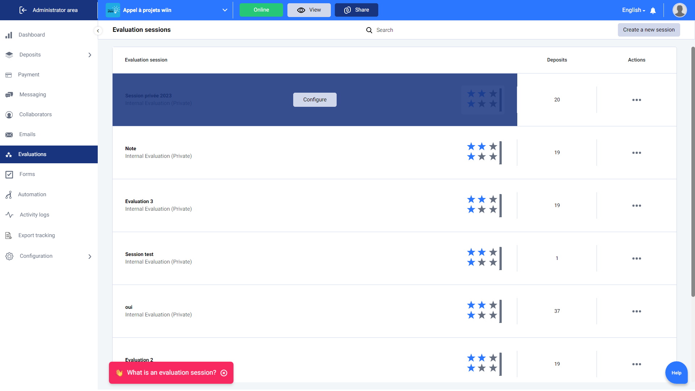The height and width of the screenshot is (391, 695).
Task: Open three-dot actions for Session test
Action: click(x=636, y=258)
